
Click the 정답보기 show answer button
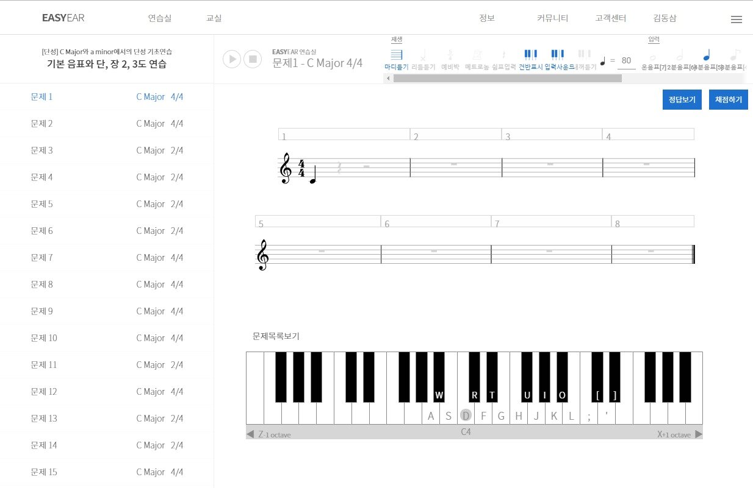tap(682, 99)
